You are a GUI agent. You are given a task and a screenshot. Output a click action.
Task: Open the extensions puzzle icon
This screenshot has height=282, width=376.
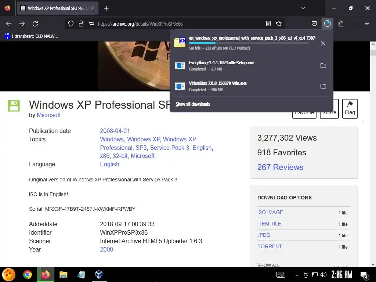click(341, 23)
